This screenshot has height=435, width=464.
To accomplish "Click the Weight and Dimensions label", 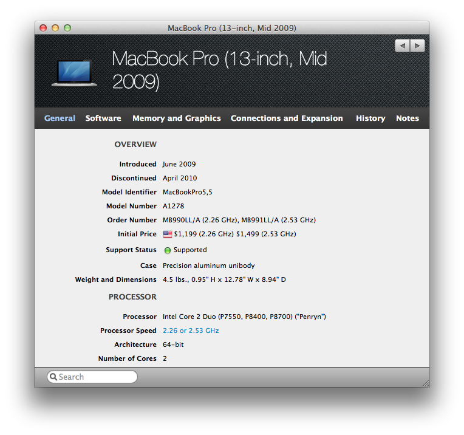I will tap(116, 279).
